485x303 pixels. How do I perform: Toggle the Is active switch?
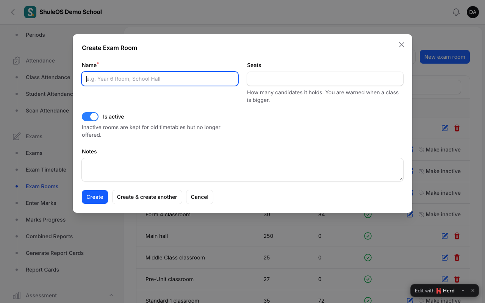click(90, 117)
